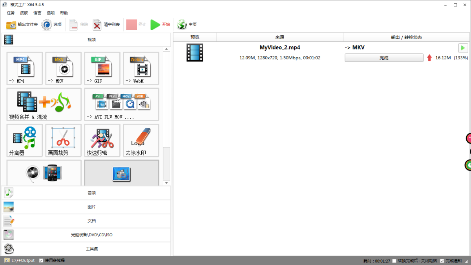Click the Preview (预览) column header
This screenshot has height=265, width=471.
(195, 37)
